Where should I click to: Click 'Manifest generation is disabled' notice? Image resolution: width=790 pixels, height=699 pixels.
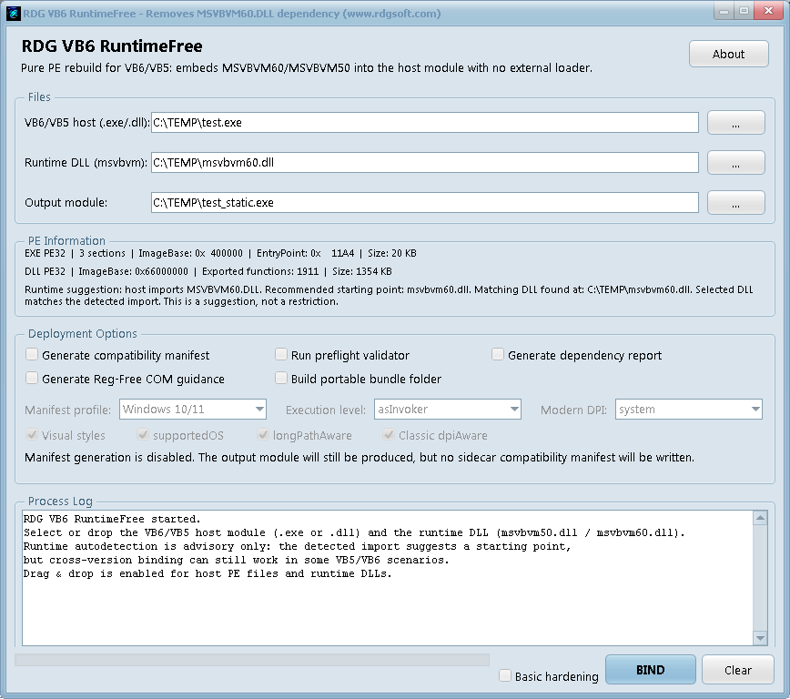360,458
